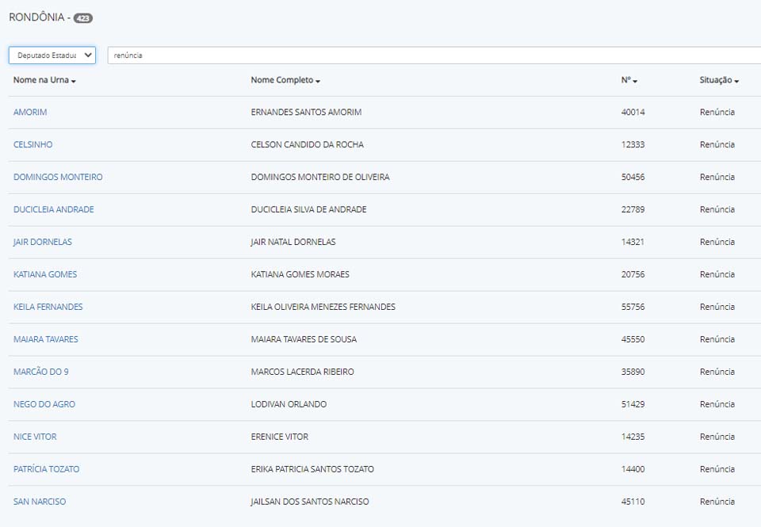The height and width of the screenshot is (527, 761).
Task: Open the Deputado Estadual dropdown
Action: tap(52, 55)
